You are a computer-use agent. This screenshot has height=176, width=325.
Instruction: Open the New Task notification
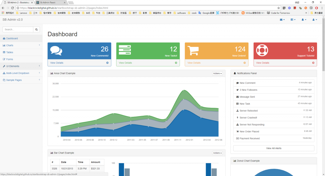(x=274, y=104)
